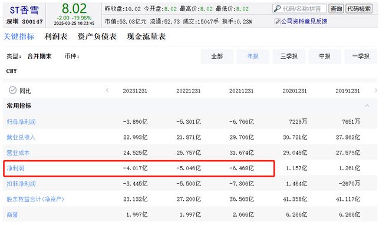389x225 pixels.
Task: Click the -5.046亿 net profit cell
Action: coord(189,168)
